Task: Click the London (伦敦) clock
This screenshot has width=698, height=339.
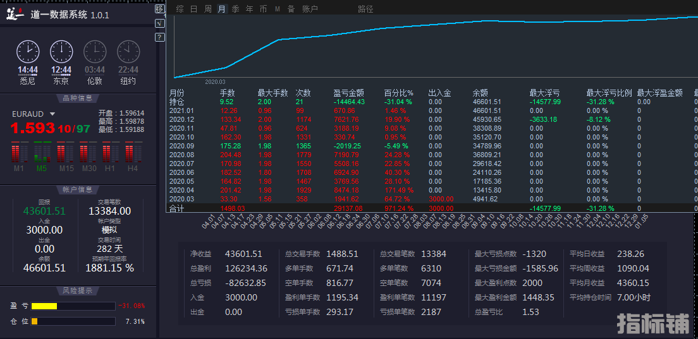Action: click(95, 52)
